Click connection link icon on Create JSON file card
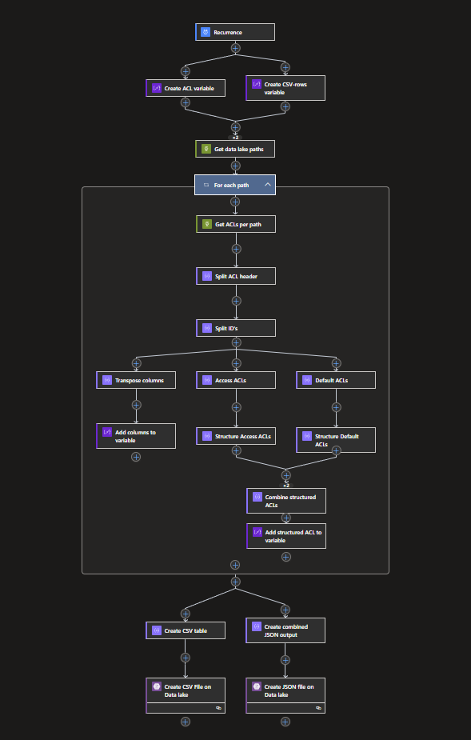 318,708
